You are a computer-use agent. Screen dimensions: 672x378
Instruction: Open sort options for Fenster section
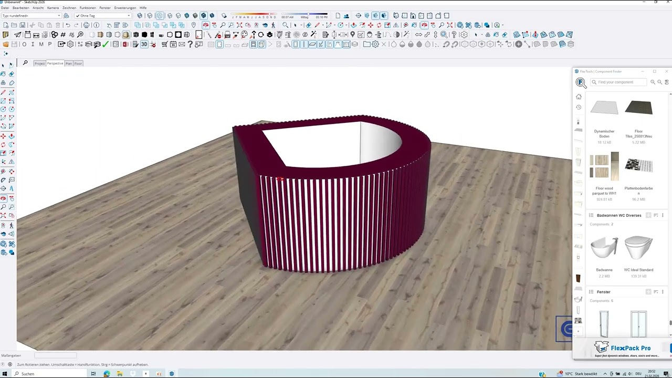tap(656, 292)
